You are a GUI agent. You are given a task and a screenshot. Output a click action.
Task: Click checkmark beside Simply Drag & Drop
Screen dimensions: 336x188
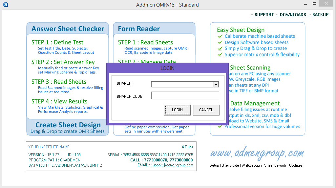220,49
